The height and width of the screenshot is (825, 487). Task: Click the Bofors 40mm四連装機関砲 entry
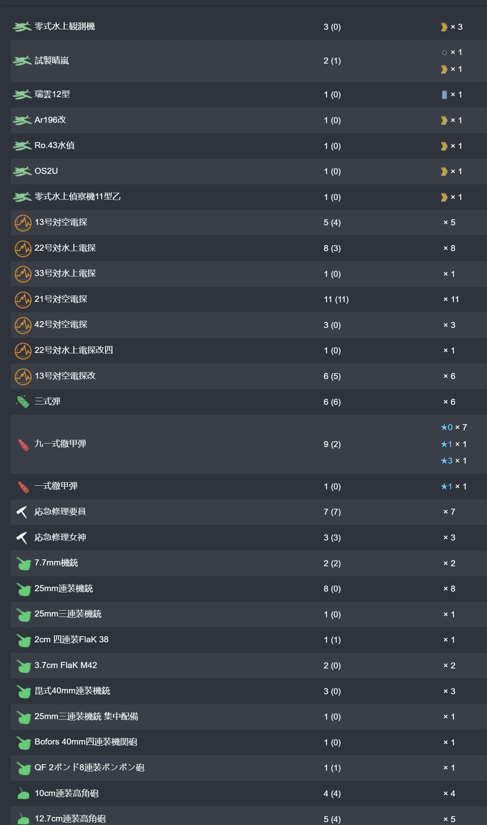coord(86,742)
